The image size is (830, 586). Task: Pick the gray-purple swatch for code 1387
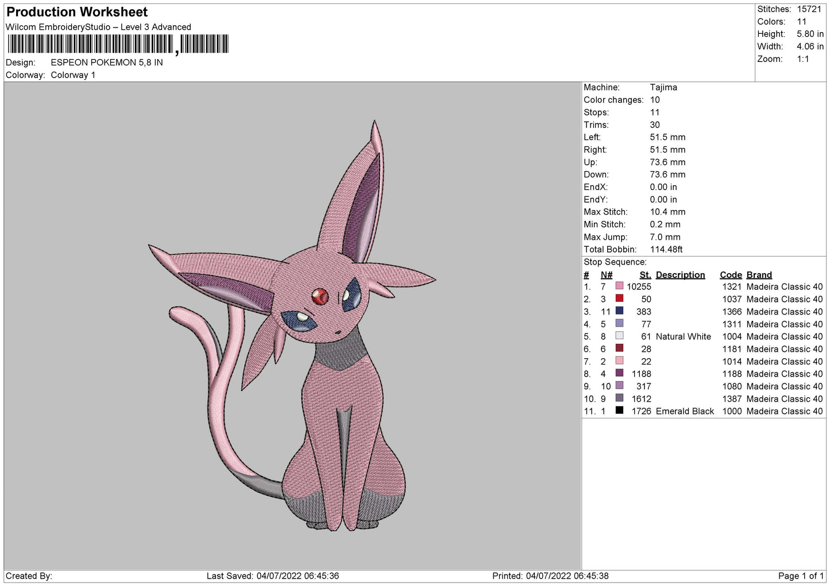click(x=619, y=398)
